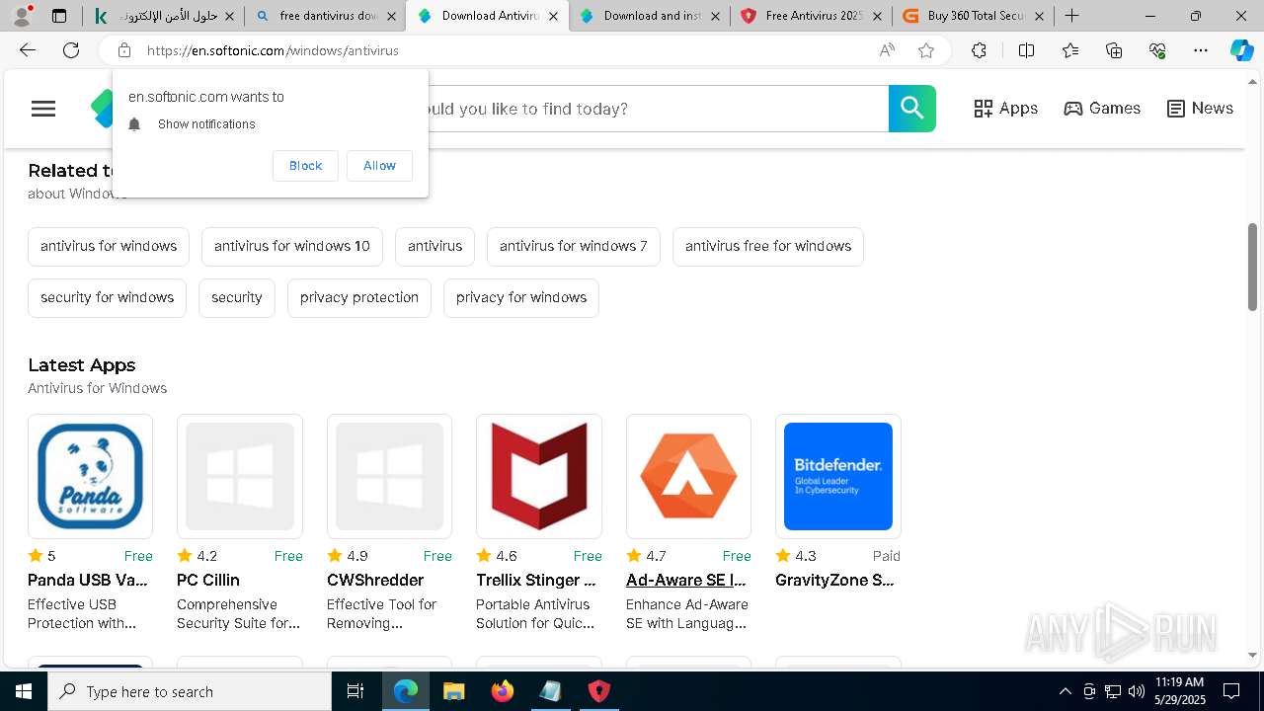This screenshot has height=711, width=1264.
Task: Launch the Copilot sidebar
Action: (1241, 50)
